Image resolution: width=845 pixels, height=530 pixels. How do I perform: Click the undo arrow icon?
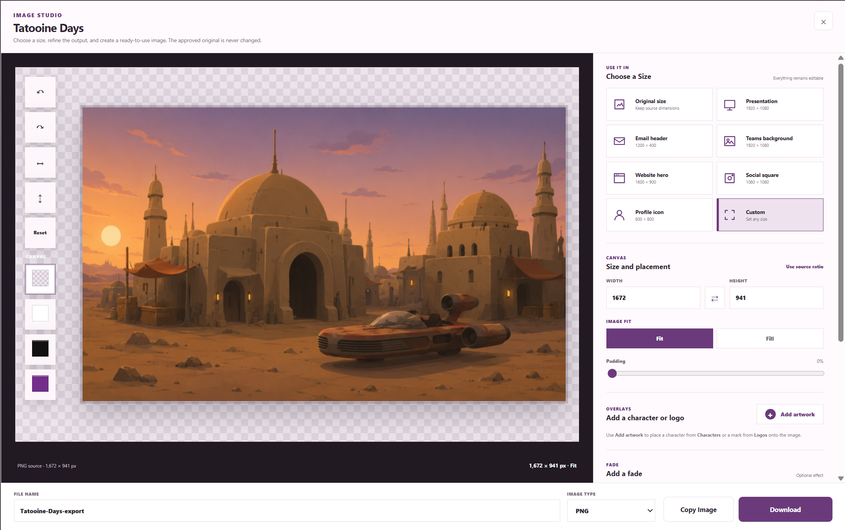[40, 92]
